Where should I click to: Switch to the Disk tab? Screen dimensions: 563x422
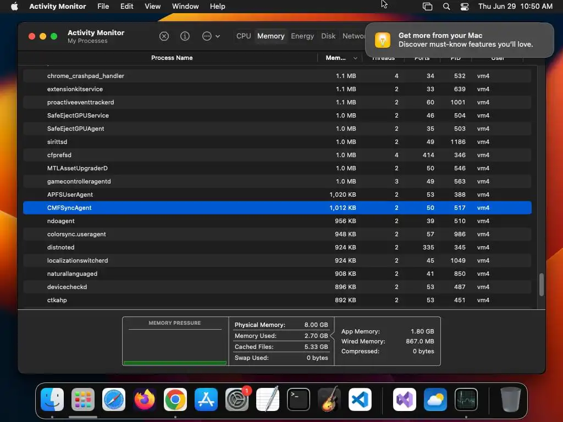[x=328, y=36]
